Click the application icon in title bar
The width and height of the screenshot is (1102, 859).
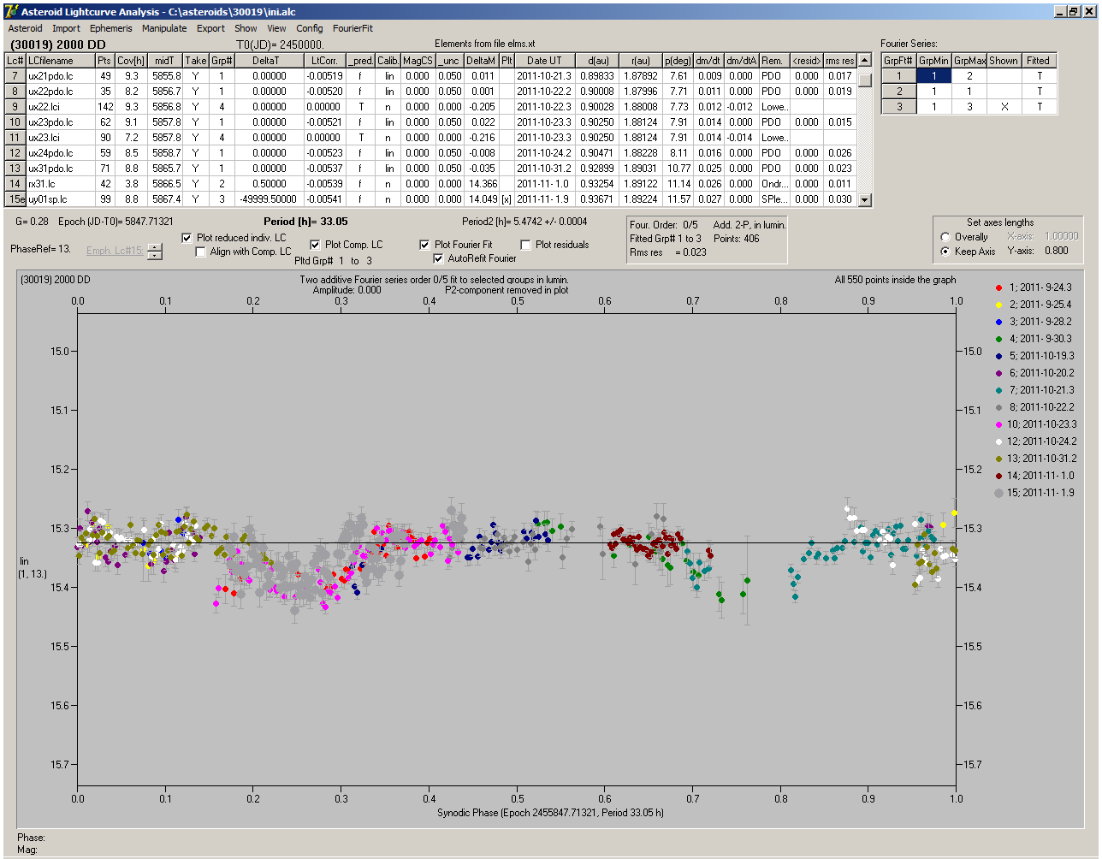pos(11,11)
